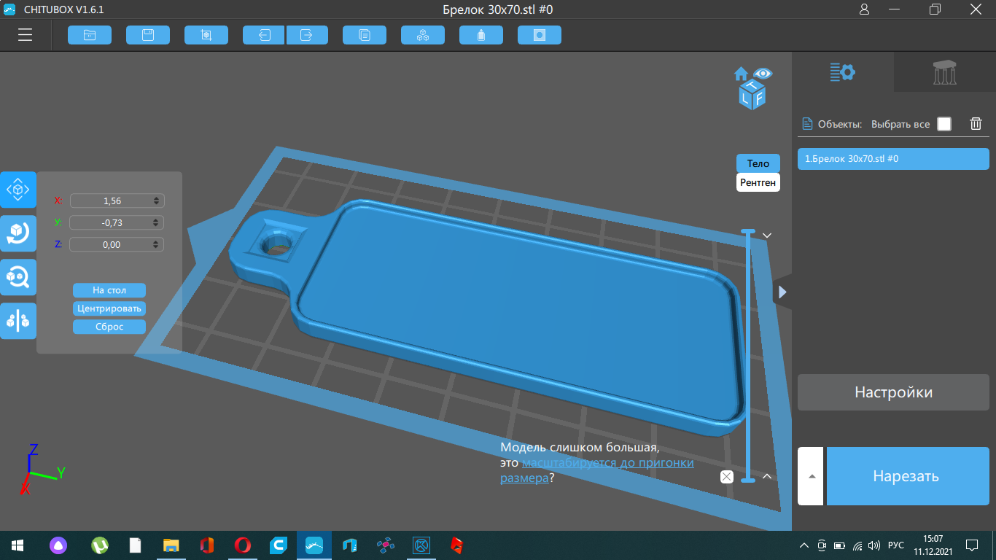Select the Mirror tool in the sidebar
The width and height of the screenshot is (996, 560).
coord(17,321)
